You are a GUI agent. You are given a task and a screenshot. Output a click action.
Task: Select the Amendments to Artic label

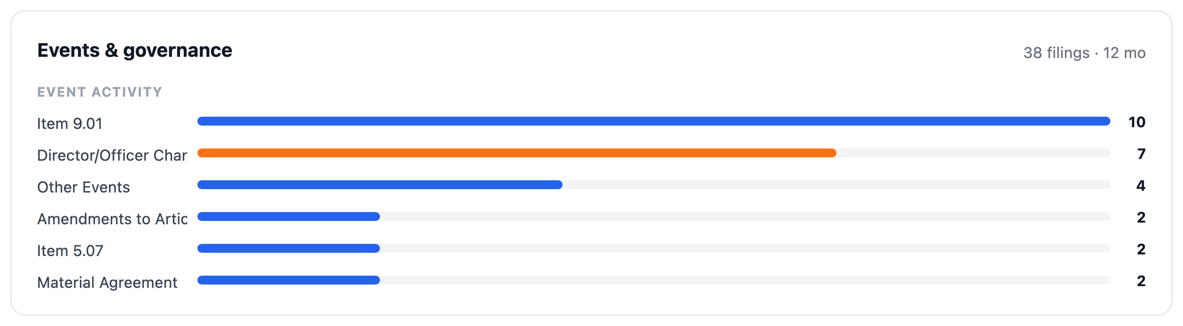click(x=112, y=219)
